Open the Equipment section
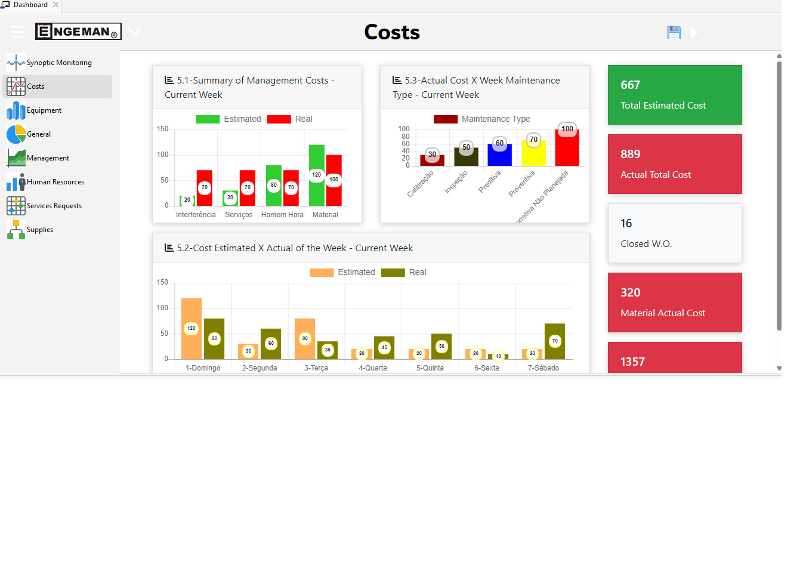 point(16,110)
